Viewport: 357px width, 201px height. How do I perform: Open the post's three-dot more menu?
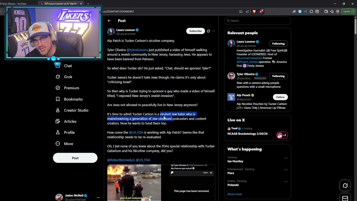pos(213,31)
